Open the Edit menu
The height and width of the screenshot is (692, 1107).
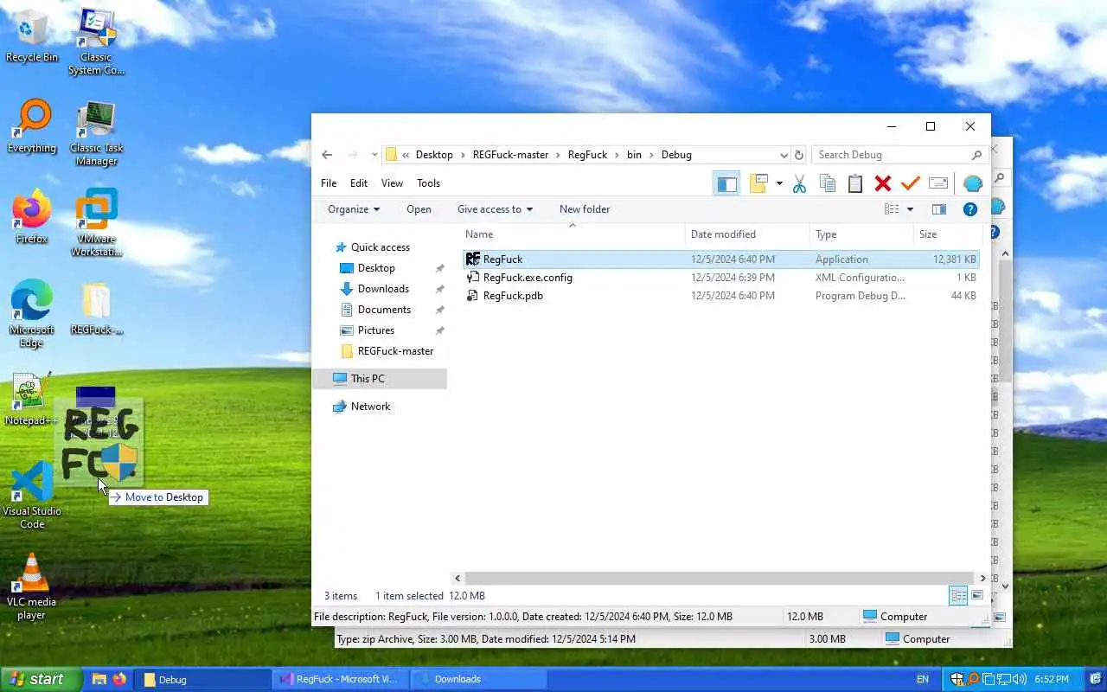coord(359,183)
